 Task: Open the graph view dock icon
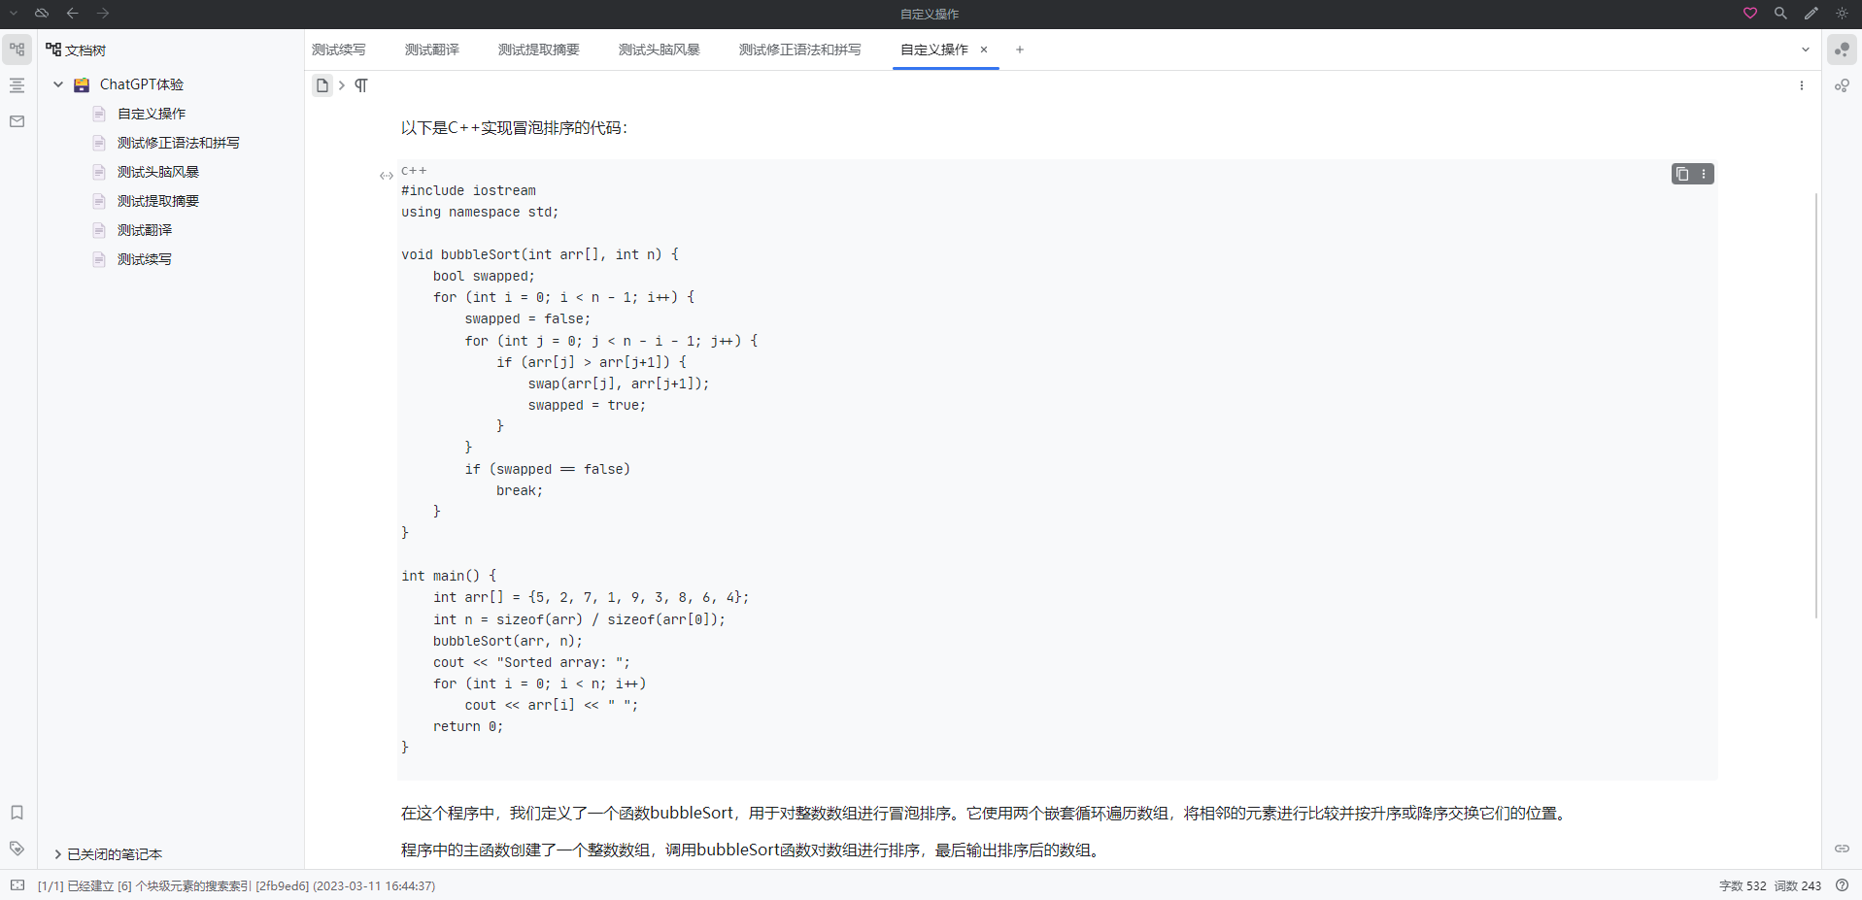click(1842, 50)
